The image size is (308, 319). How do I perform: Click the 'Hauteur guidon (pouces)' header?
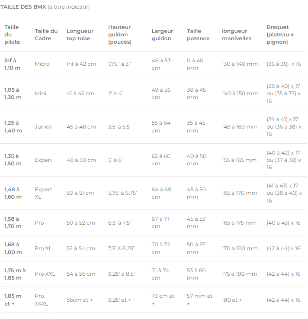pyautogui.click(x=119, y=35)
